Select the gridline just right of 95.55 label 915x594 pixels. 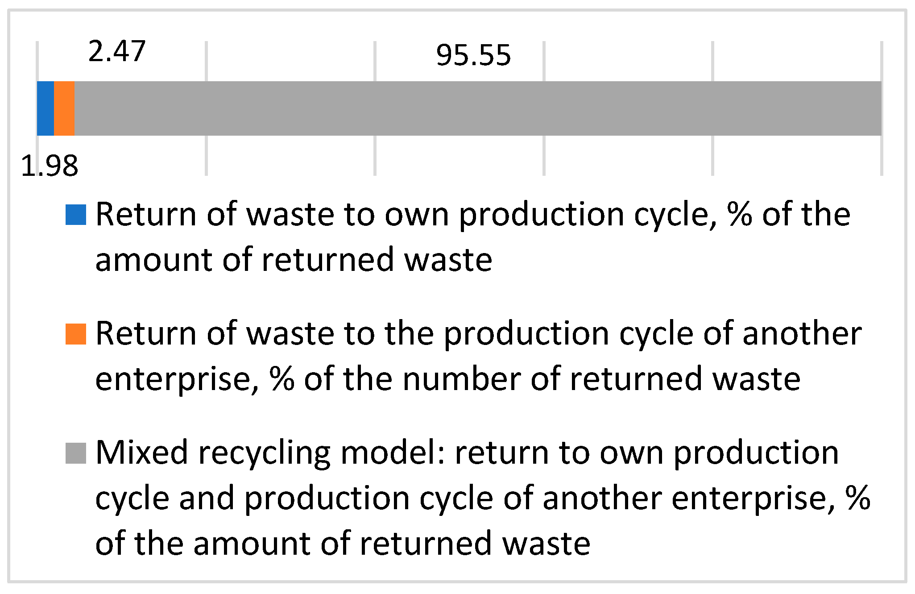tap(544, 156)
